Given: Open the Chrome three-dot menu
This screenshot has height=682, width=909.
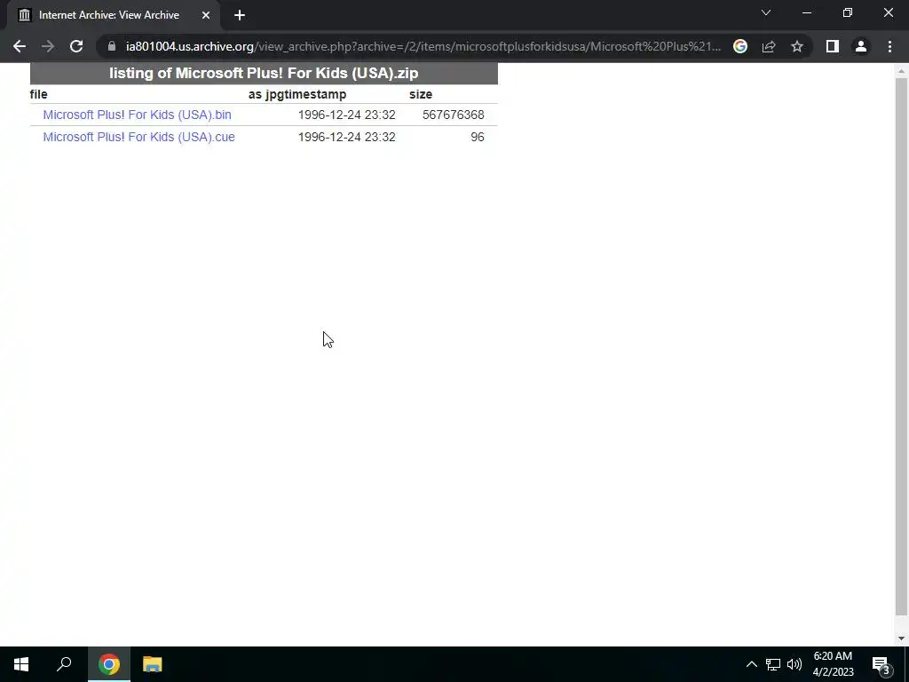Looking at the screenshot, I should coord(889,46).
